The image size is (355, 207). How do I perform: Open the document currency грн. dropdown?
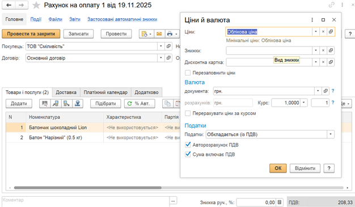318,91
